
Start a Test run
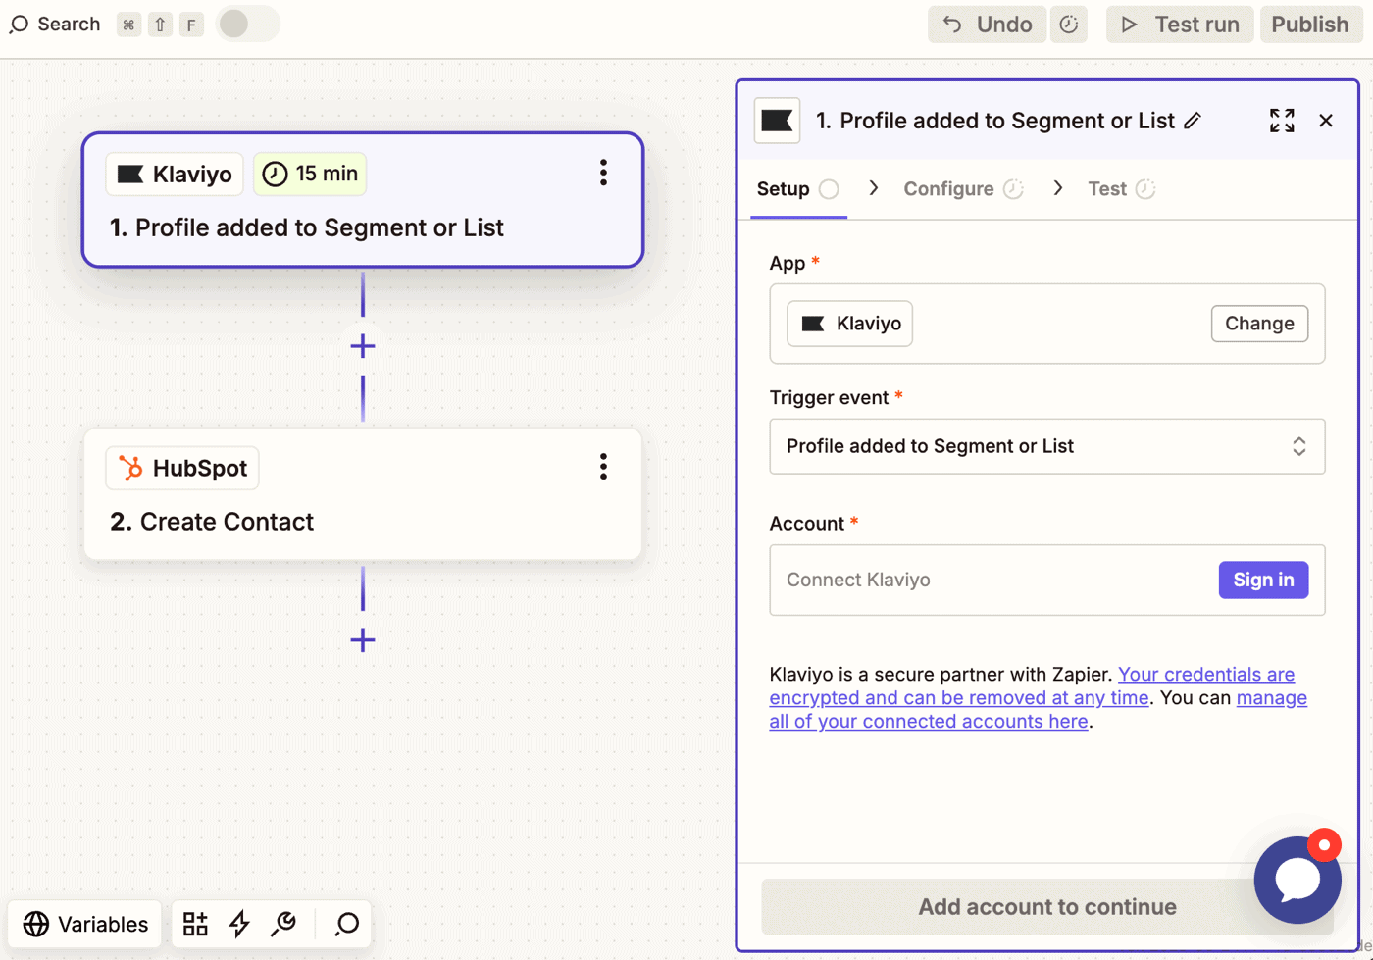[1180, 25]
